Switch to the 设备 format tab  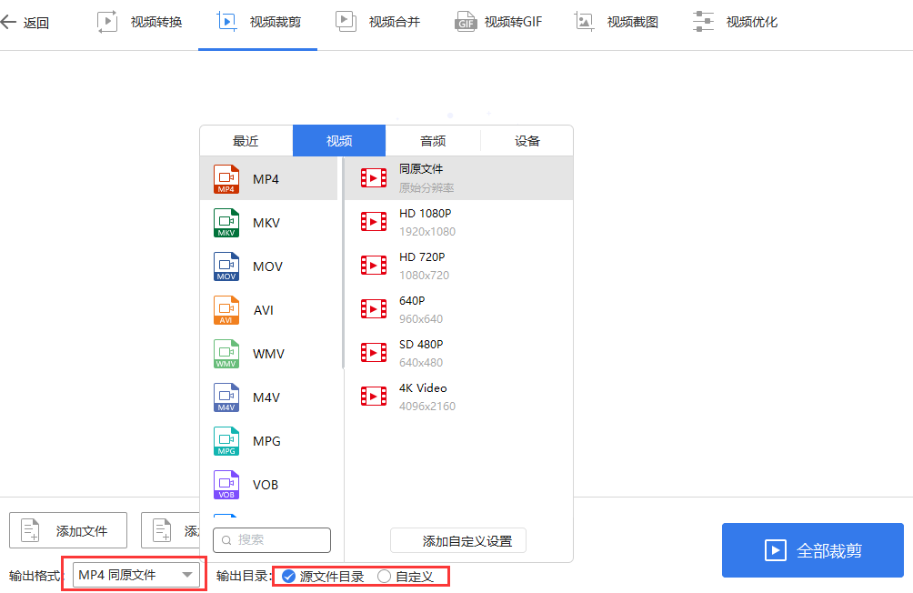(527, 141)
